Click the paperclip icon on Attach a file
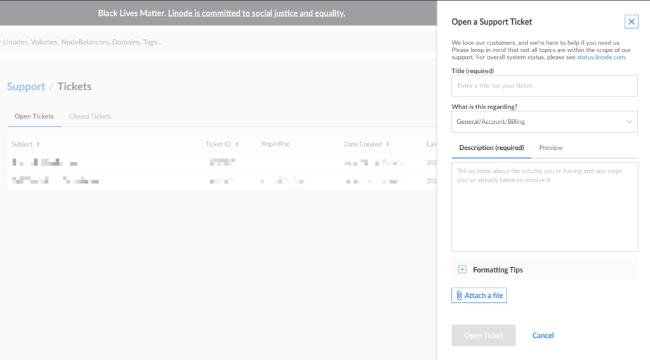This screenshot has height=360, width=650. [x=459, y=295]
